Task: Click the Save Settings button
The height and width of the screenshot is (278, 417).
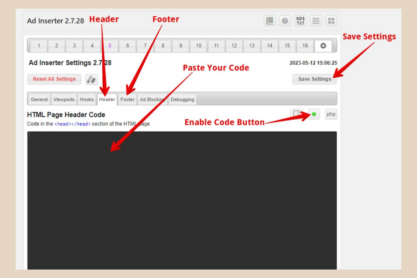Action: (x=315, y=79)
